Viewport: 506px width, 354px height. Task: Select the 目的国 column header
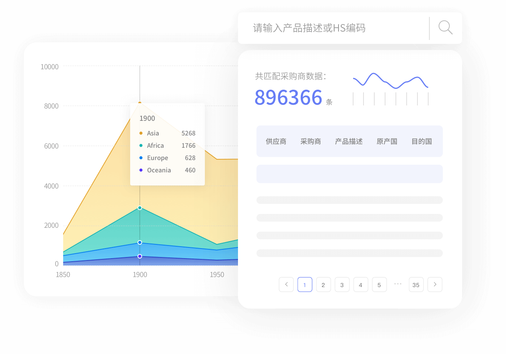tap(421, 141)
